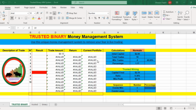Click the top align icon
This screenshot has width=196, height=110.
[47, 13]
